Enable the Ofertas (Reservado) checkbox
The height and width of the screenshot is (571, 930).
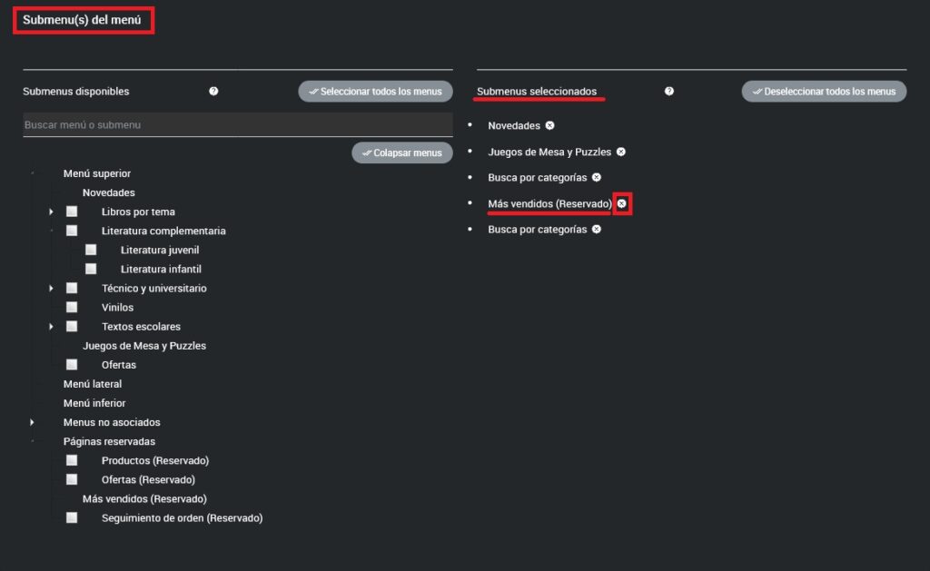coord(72,479)
